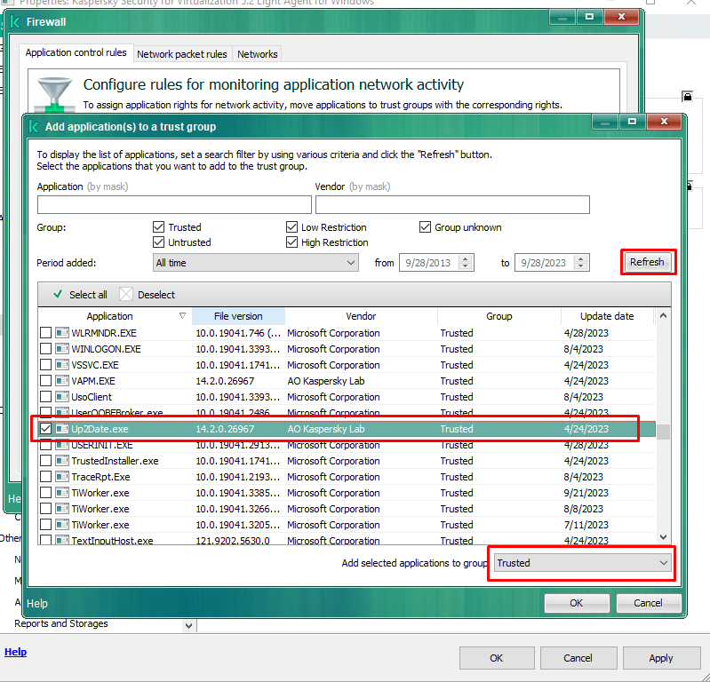This screenshot has width=710, height=682.
Task: Sort by Update date column header
Action: [607, 316]
